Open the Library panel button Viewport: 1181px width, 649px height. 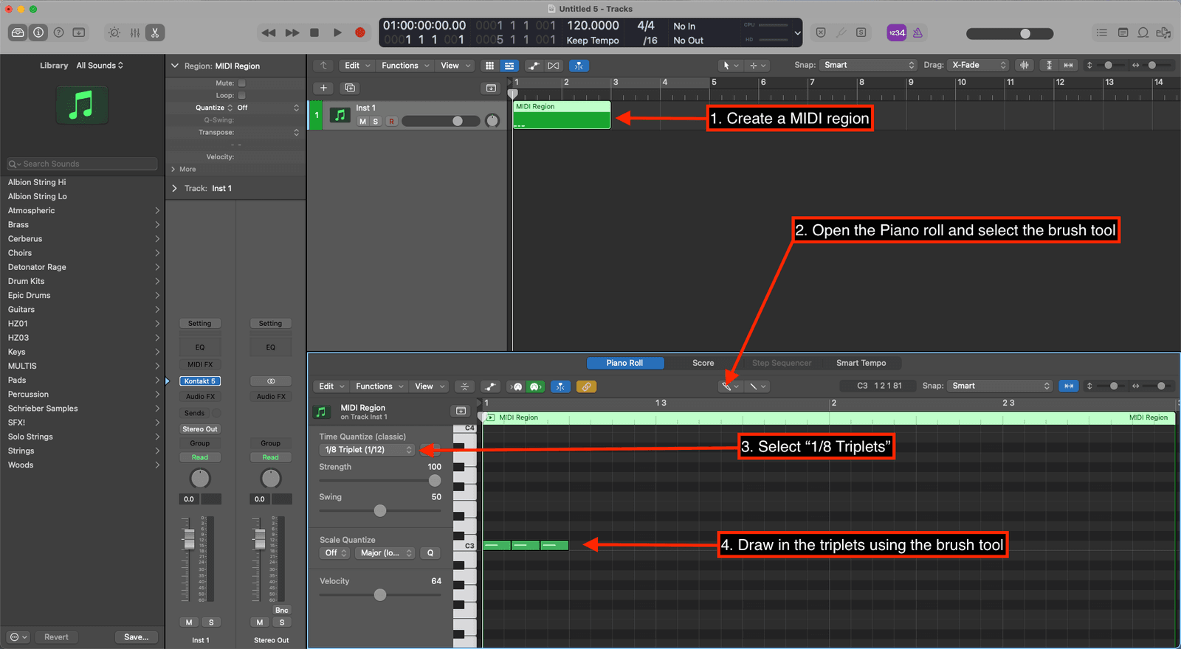pos(18,32)
